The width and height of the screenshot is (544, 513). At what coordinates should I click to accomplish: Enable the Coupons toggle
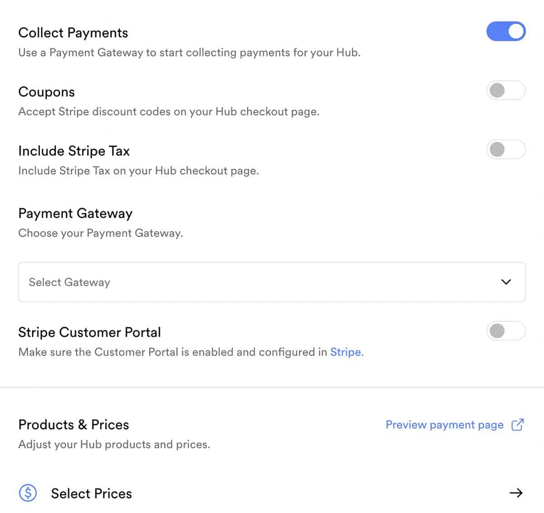tap(506, 91)
